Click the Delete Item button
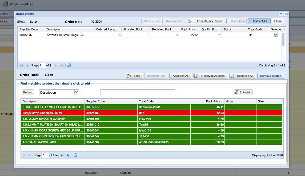Screen dimensions: 305x176 click(237, 21)
